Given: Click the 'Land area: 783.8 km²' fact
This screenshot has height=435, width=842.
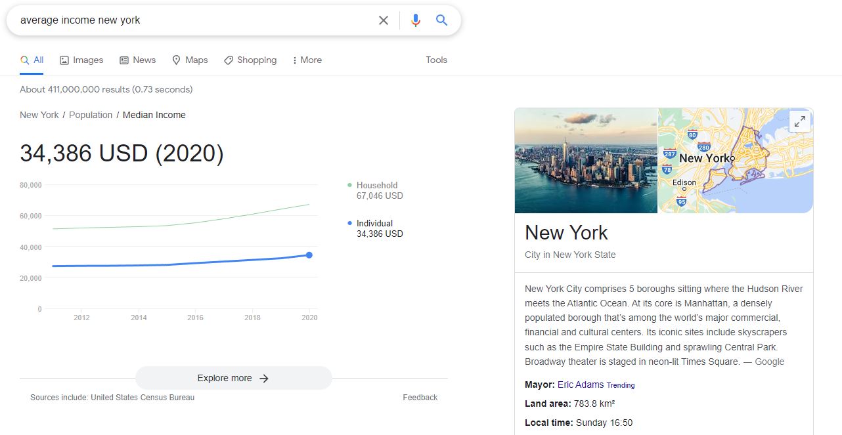Looking at the screenshot, I should (570, 404).
